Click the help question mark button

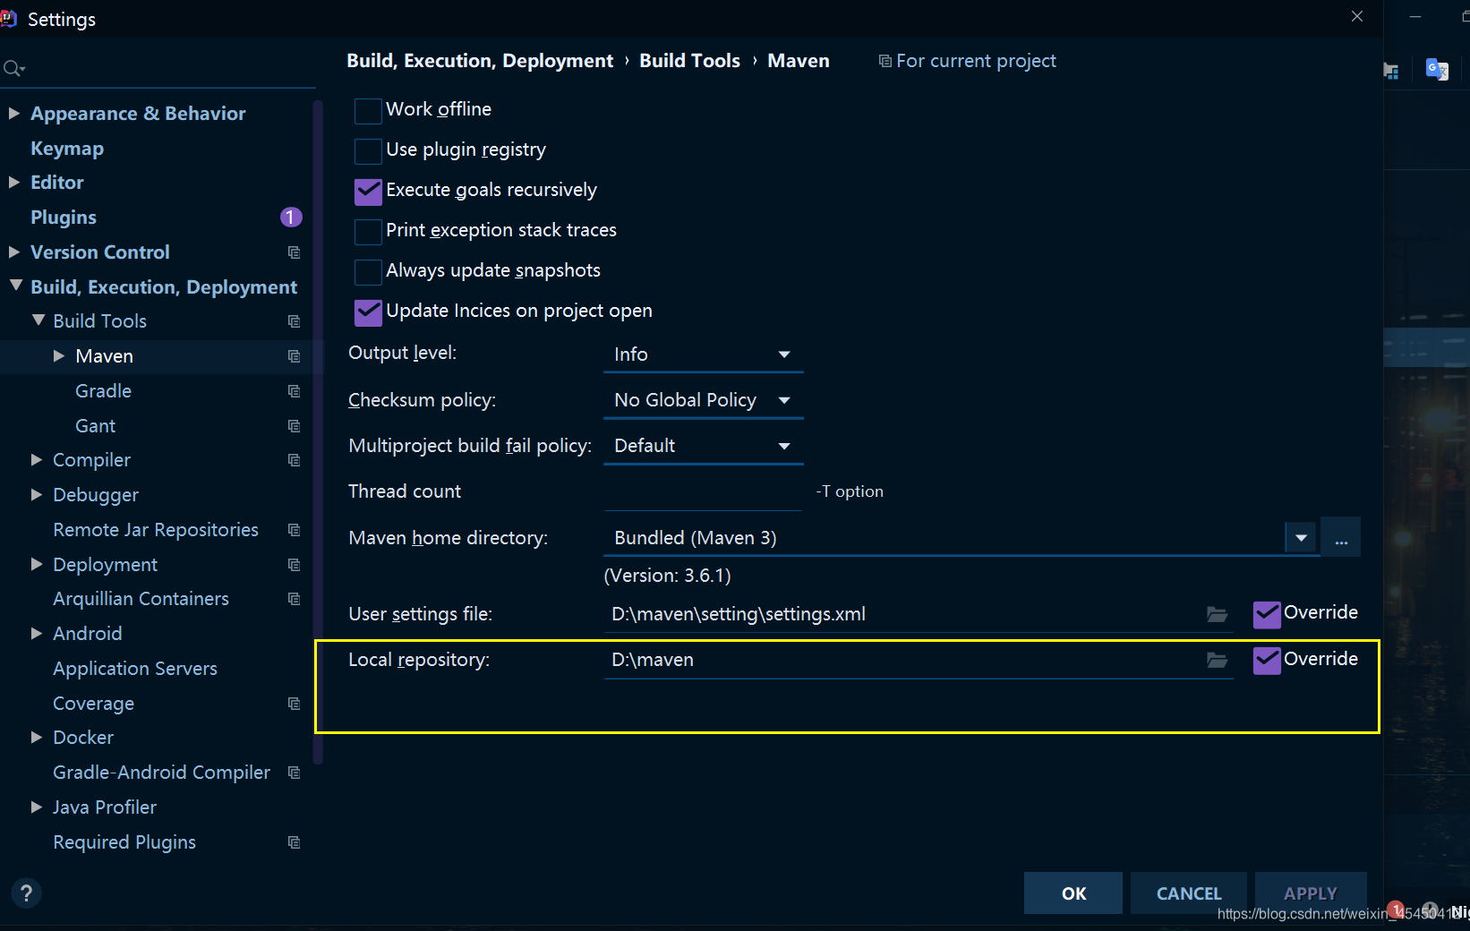click(26, 893)
